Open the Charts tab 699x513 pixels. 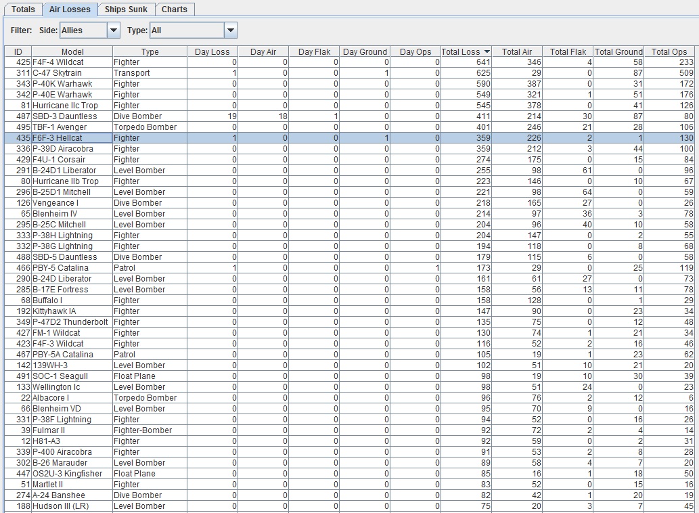pyautogui.click(x=175, y=9)
